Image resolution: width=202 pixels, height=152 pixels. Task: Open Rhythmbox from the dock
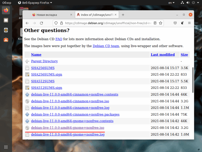click(6, 30)
